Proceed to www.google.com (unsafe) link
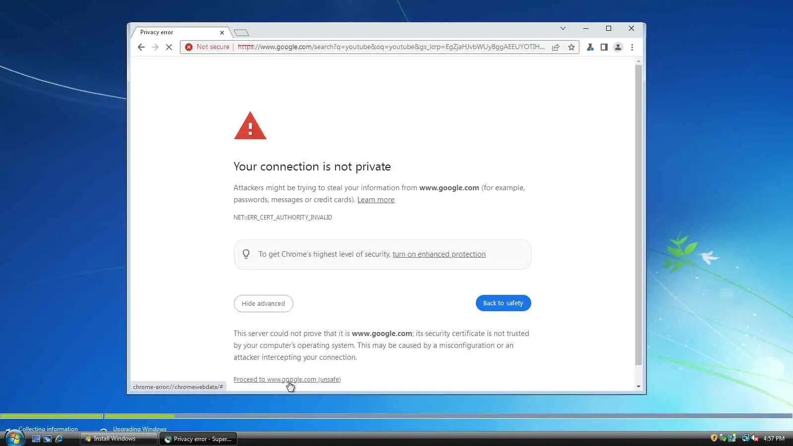Screen dimensions: 793x446 click(287, 380)
